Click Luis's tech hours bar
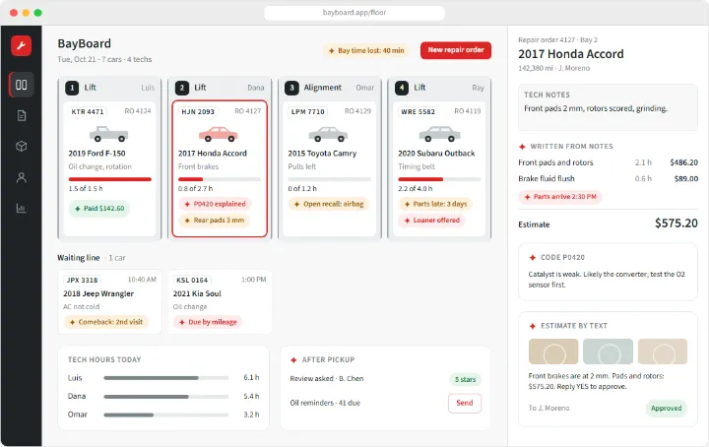 coord(166,378)
